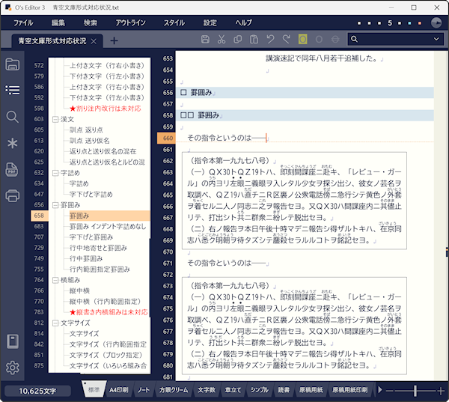Click the scissors cut icon

coord(222,39)
